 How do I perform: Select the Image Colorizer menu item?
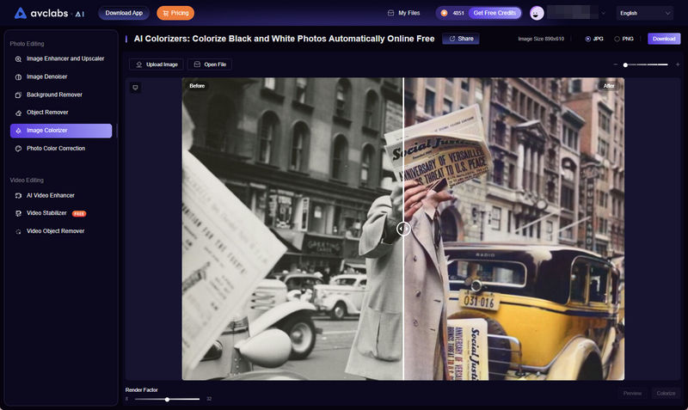click(60, 131)
